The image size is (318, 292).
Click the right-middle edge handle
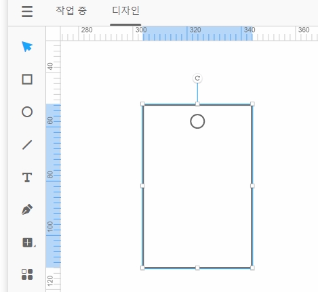pos(252,186)
